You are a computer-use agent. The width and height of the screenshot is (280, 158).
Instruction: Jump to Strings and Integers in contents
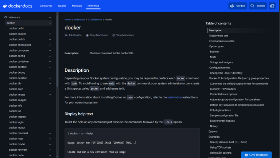[221, 62]
